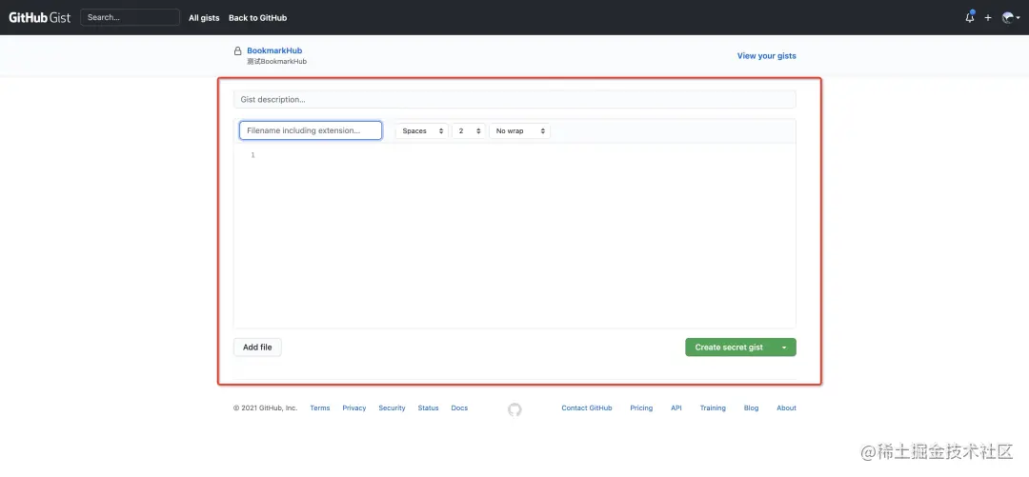Click the Add file button
The image size is (1029, 477).
[x=257, y=348]
